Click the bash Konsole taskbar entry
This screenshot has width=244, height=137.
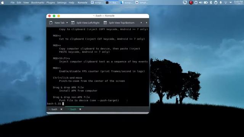click(111, 3)
